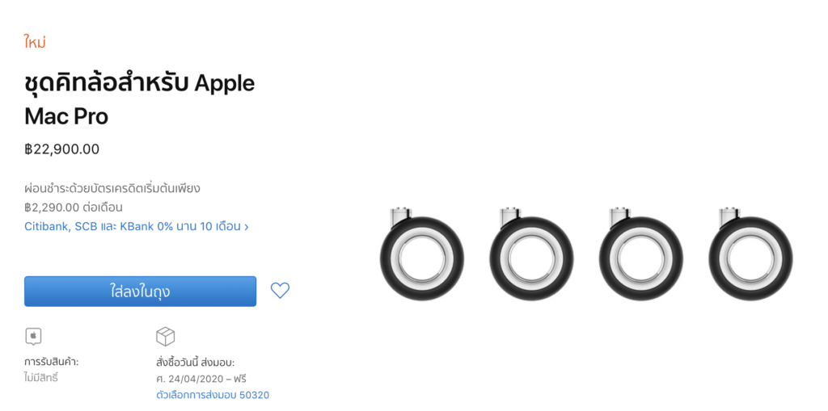The width and height of the screenshot is (828, 411).
Task: Open the ตัวเลือกการส่งมอบ 50320 delivery options link
Action: pyautogui.click(x=212, y=395)
